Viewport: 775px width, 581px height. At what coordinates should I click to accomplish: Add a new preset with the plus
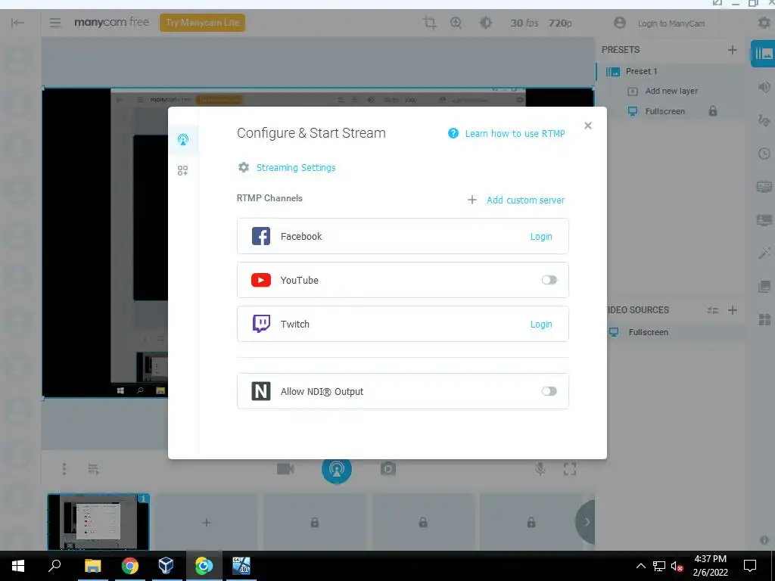(x=733, y=50)
